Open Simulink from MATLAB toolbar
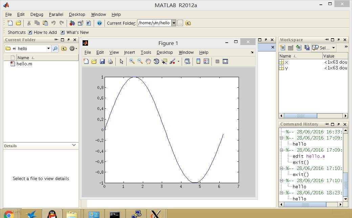 point(72,23)
